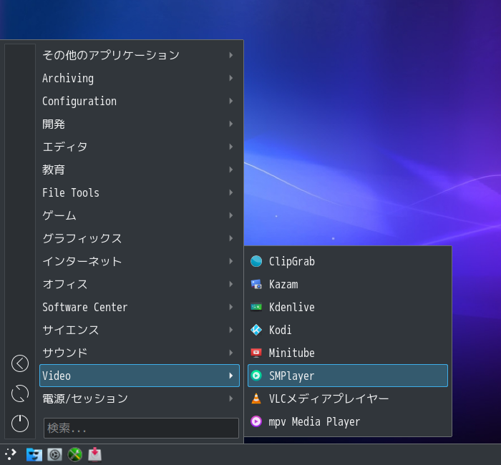The width and height of the screenshot is (501, 465).
Task: Click the purple mpv play icon
Action: click(256, 421)
